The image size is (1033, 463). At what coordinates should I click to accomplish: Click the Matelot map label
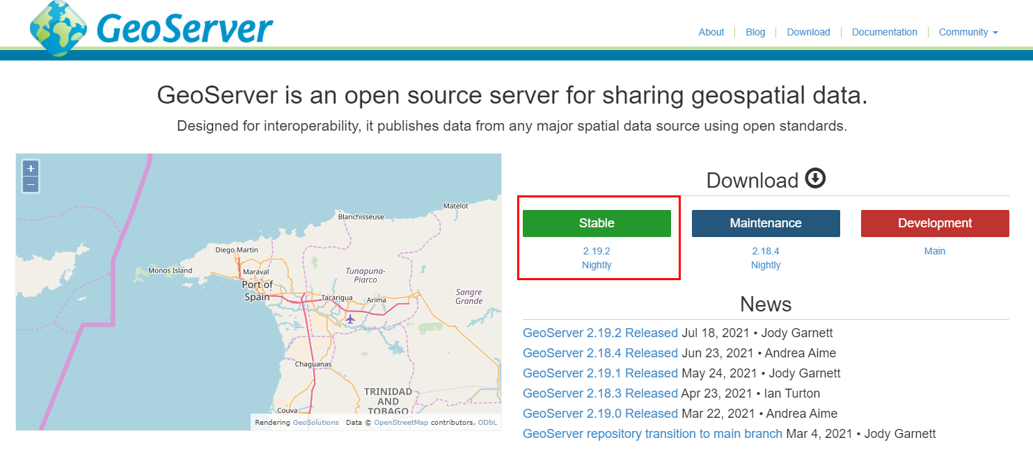[456, 206]
